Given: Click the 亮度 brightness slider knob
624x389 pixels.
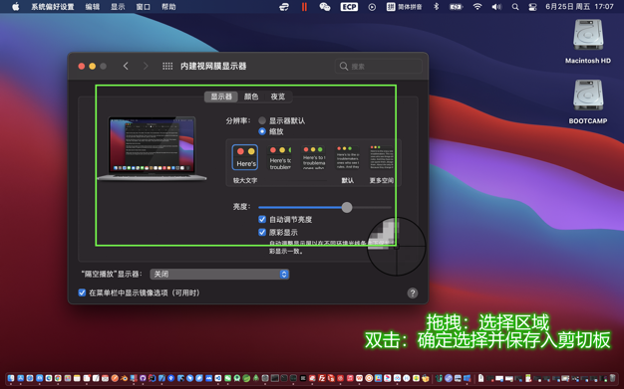Looking at the screenshot, I should [347, 207].
